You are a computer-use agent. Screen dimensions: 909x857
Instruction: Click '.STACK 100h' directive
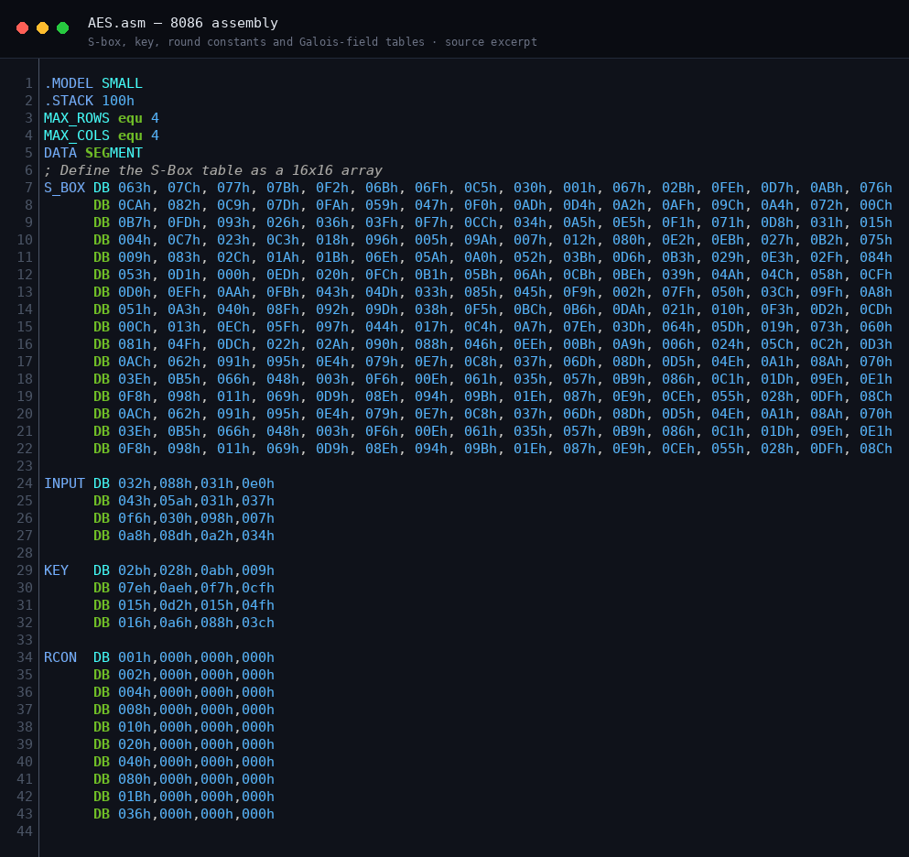pos(90,101)
